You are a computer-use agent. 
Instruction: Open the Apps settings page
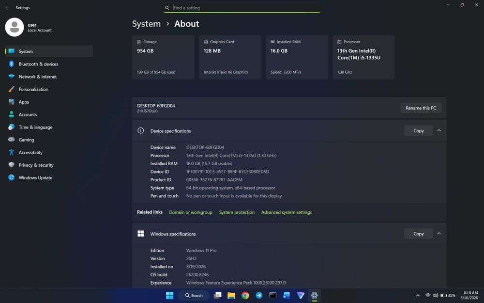coord(49,102)
